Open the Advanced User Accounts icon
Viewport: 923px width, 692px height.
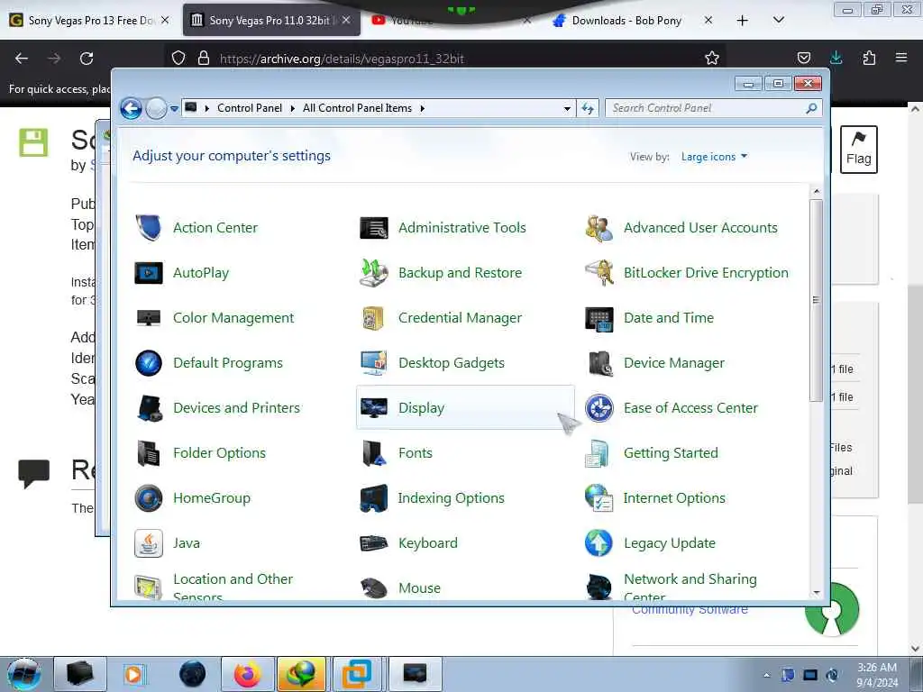(x=599, y=228)
